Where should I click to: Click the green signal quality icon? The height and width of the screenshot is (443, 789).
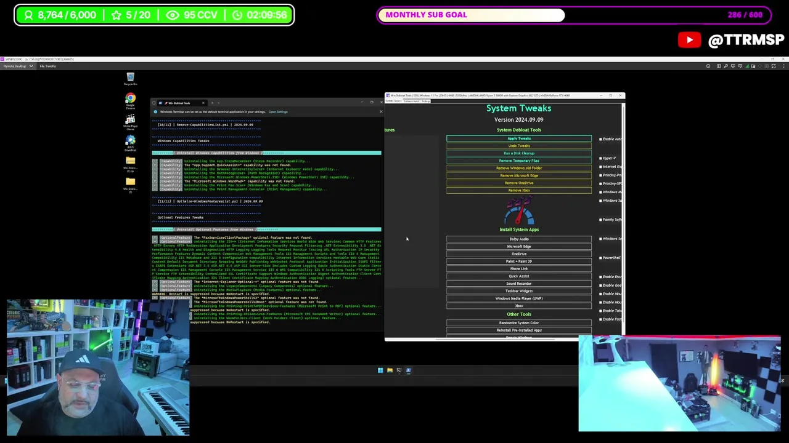(747, 66)
